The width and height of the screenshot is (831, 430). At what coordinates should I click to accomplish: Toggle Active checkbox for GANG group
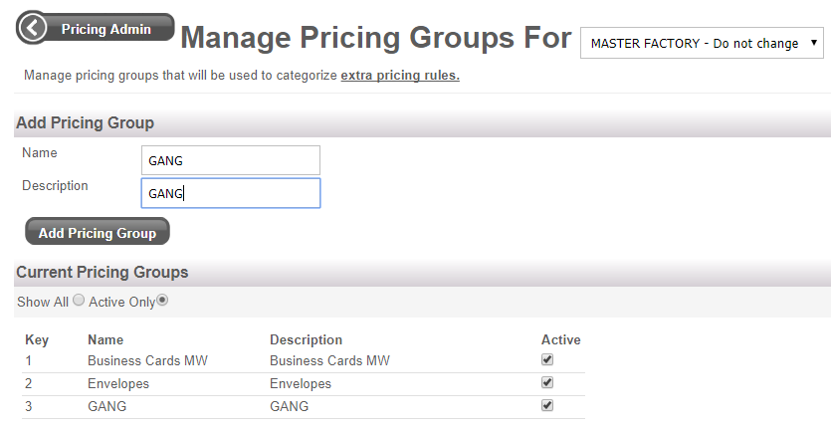click(x=547, y=406)
